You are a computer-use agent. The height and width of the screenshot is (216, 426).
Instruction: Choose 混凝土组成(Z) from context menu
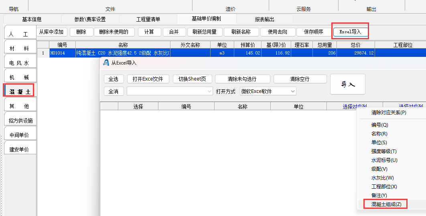pos(385,204)
